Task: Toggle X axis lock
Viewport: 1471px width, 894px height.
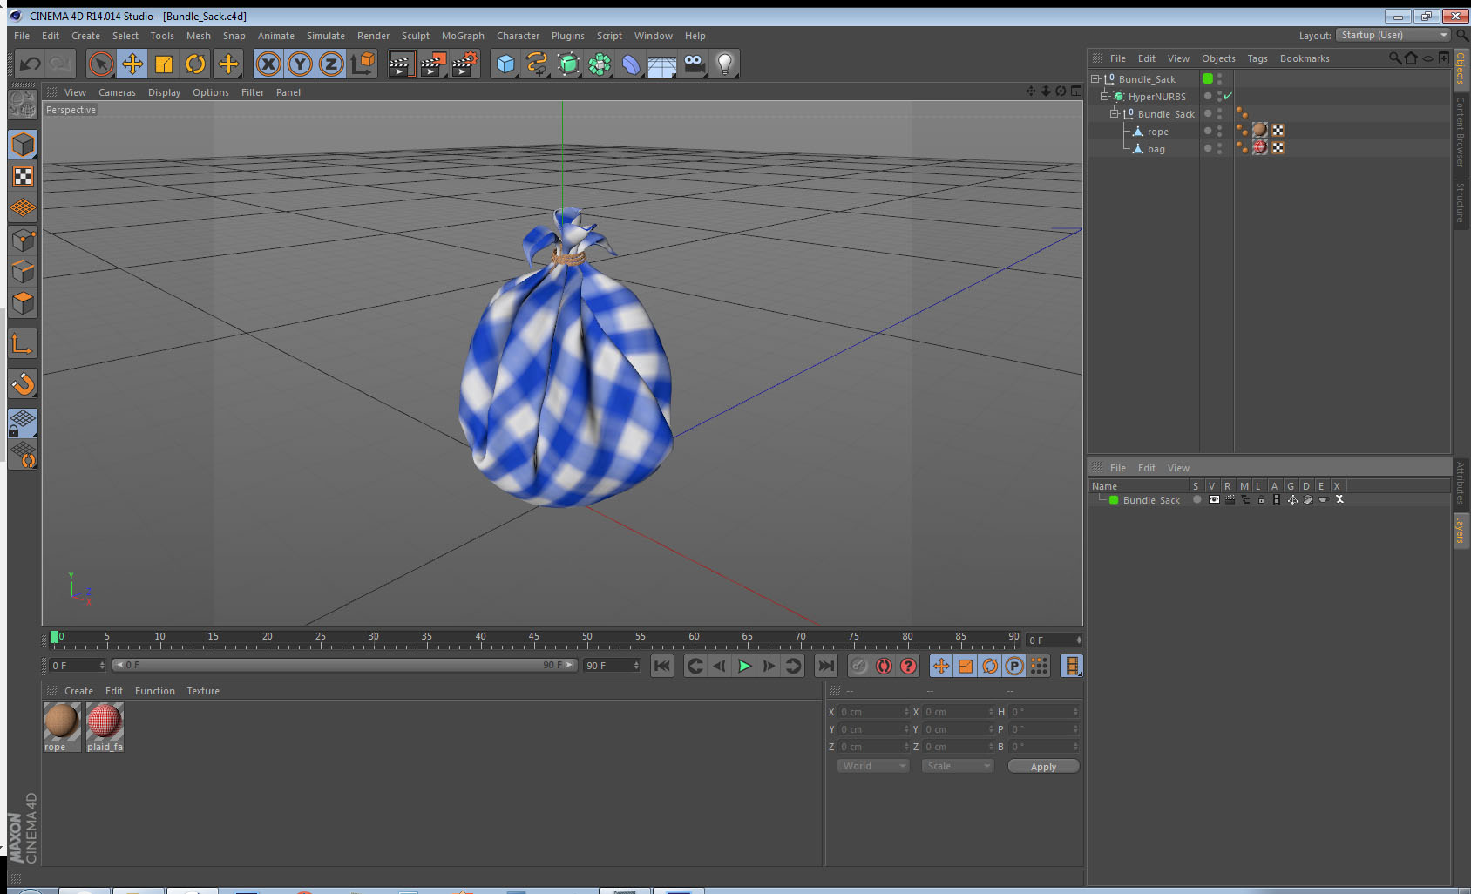Action: point(268,64)
